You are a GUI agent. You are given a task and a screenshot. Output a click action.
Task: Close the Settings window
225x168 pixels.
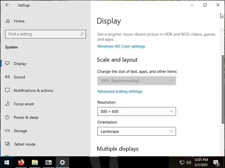click(218, 5)
